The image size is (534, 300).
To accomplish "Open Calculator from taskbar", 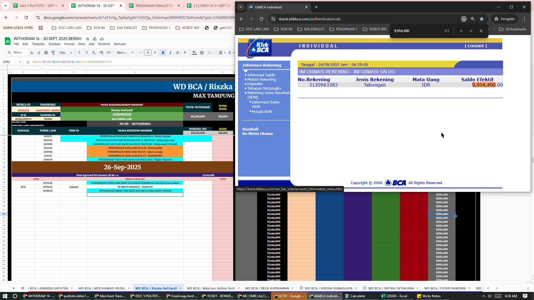I will pyautogui.click(x=355, y=296).
